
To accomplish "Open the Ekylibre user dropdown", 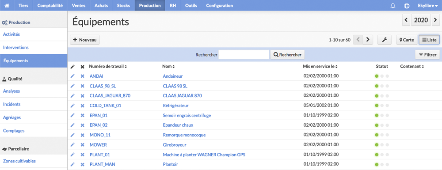I will pyautogui.click(x=427, y=6).
